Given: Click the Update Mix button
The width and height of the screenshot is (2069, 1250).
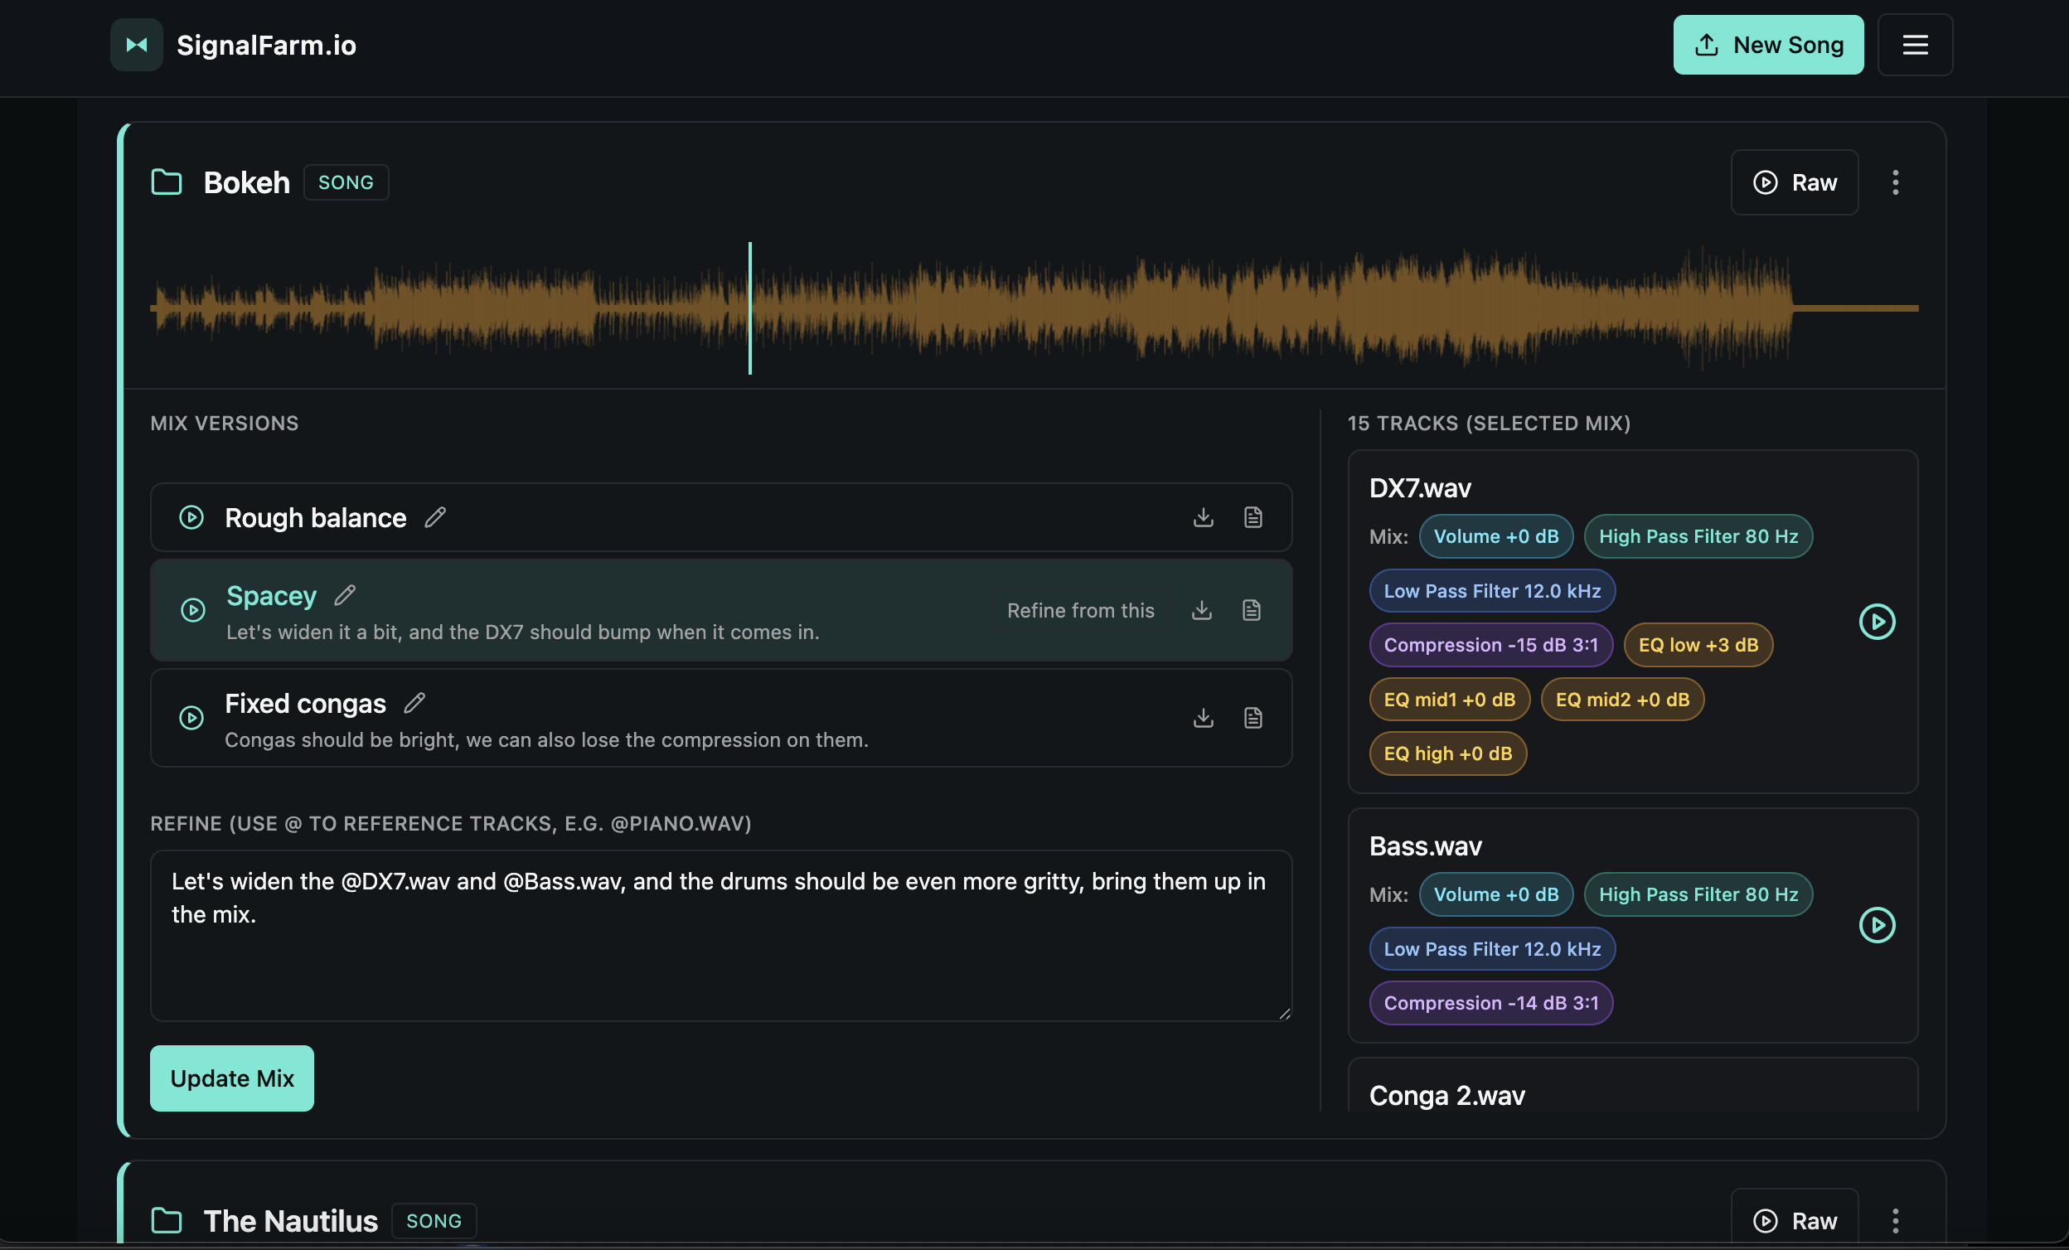Looking at the screenshot, I should (232, 1078).
